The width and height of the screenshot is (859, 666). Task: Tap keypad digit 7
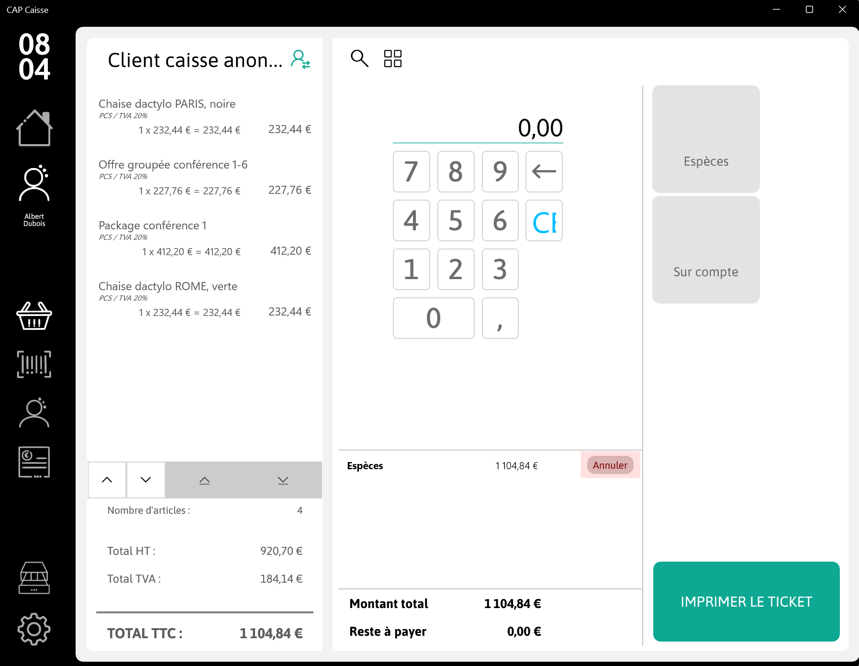point(412,171)
